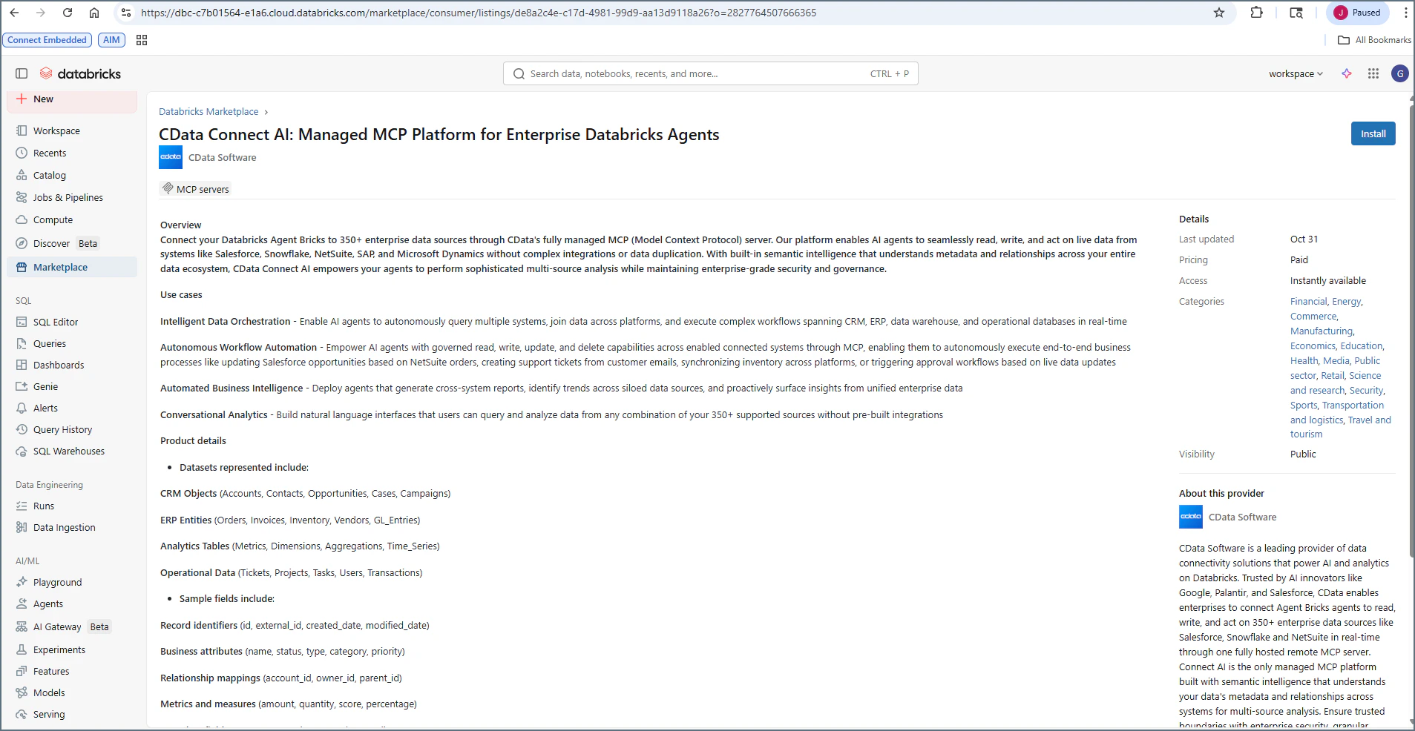Install the CData Connect AI listing
This screenshot has width=1415, height=731.
coord(1373,133)
